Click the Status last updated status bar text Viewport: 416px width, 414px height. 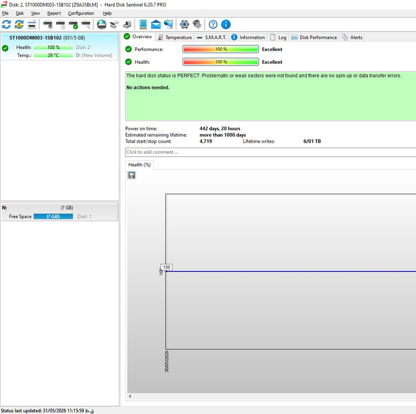point(47,411)
